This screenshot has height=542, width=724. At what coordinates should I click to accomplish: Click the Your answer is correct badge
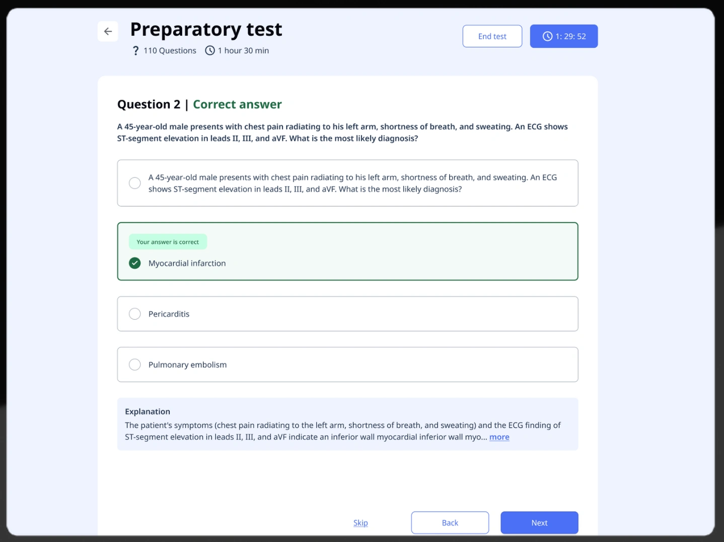pos(168,242)
